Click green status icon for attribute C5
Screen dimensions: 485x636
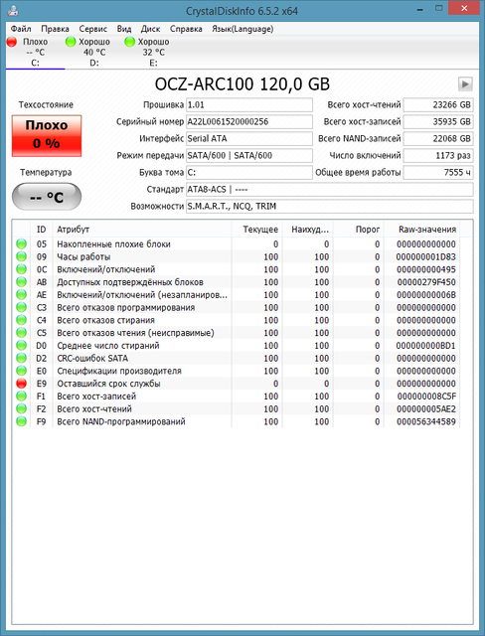(x=21, y=333)
